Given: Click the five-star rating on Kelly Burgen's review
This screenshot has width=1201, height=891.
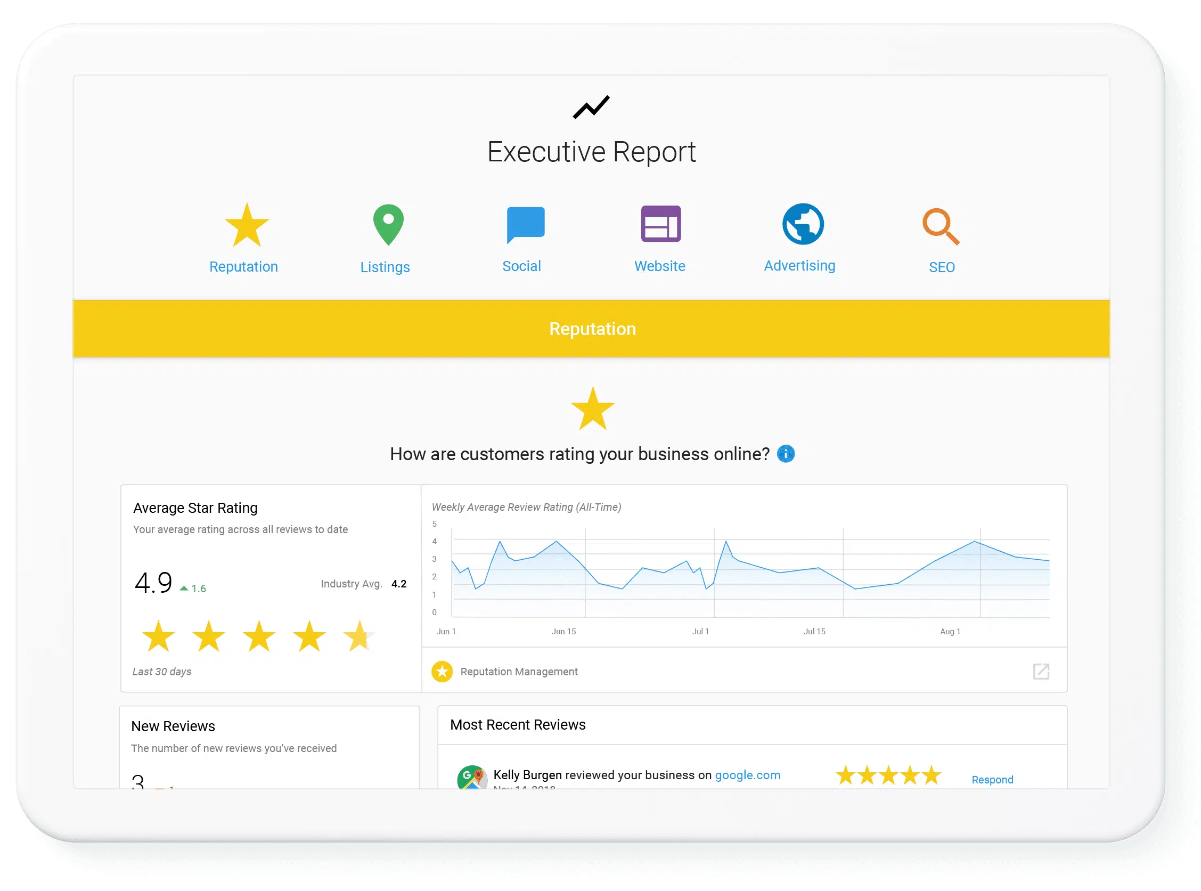Looking at the screenshot, I should pos(888,776).
